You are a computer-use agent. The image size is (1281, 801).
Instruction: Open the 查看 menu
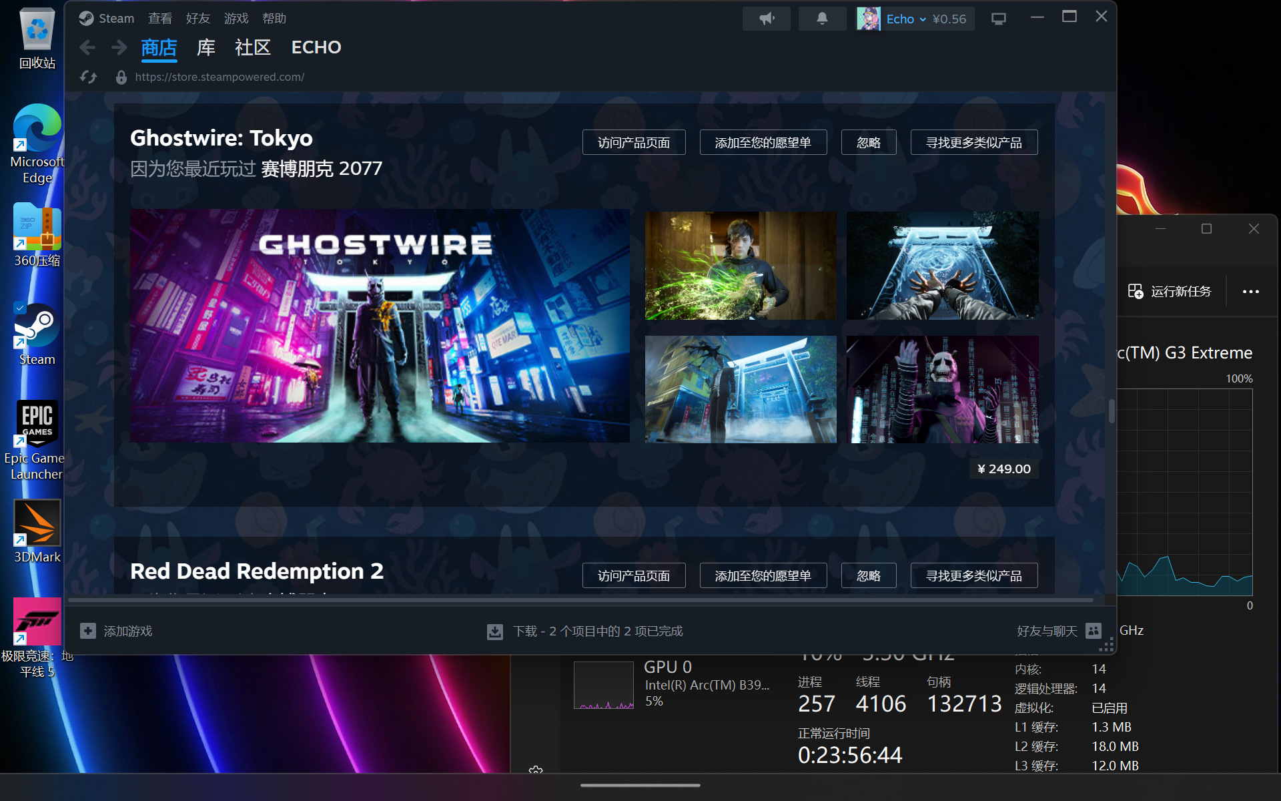point(160,19)
